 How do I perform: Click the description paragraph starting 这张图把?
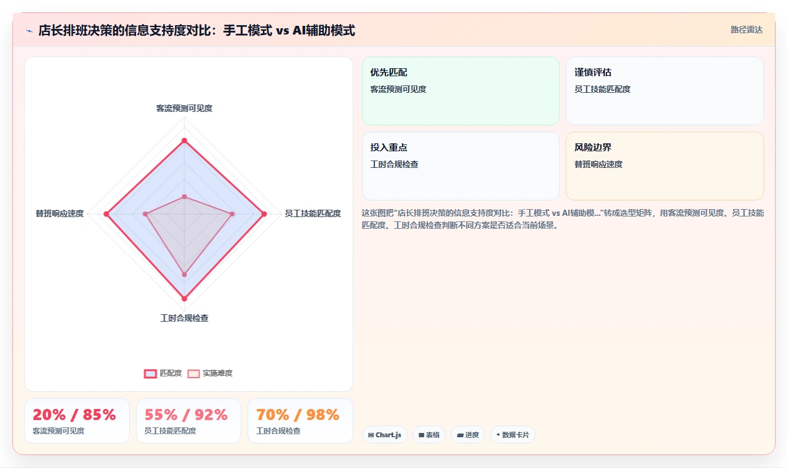click(563, 219)
